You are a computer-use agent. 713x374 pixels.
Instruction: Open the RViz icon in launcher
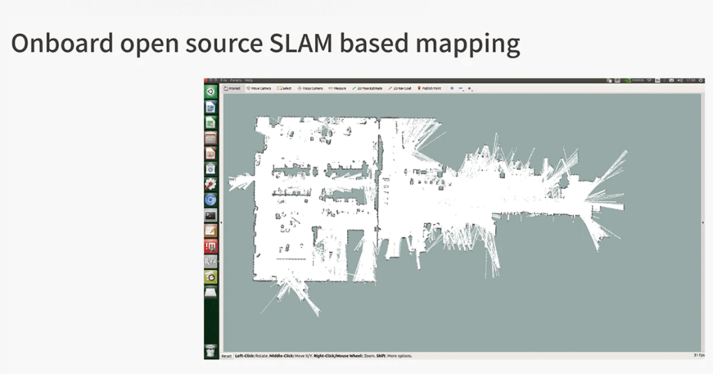(x=210, y=261)
